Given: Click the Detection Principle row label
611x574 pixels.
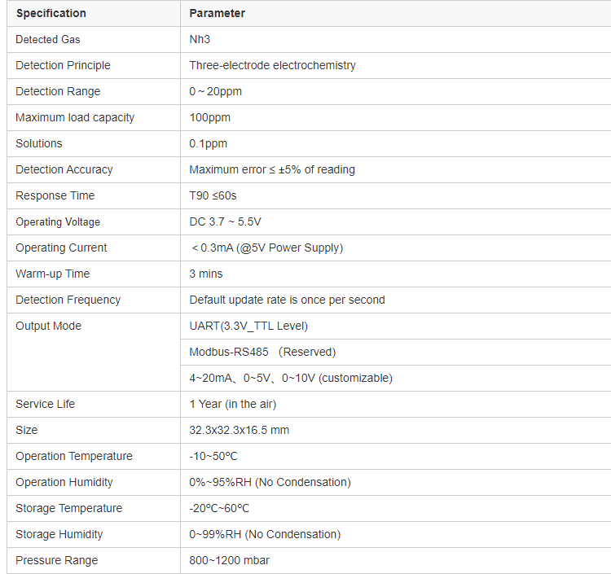Looking at the screenshot, I should tap(63, 65).
